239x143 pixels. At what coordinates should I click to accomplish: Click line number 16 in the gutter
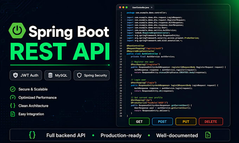point(121,54)
